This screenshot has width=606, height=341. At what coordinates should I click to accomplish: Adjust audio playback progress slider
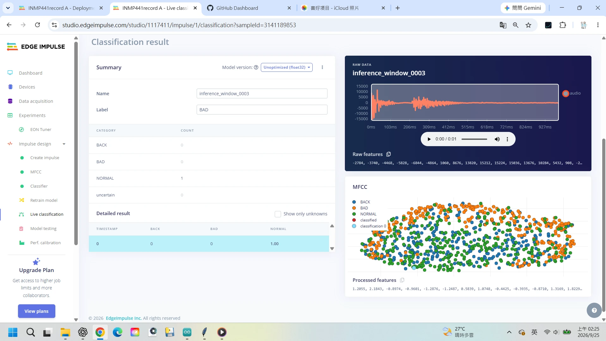[x=474, y=139]
